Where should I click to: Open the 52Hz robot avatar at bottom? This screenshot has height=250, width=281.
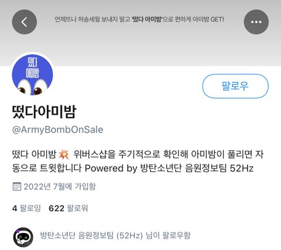pyautogui.click(x=23, y=237)
